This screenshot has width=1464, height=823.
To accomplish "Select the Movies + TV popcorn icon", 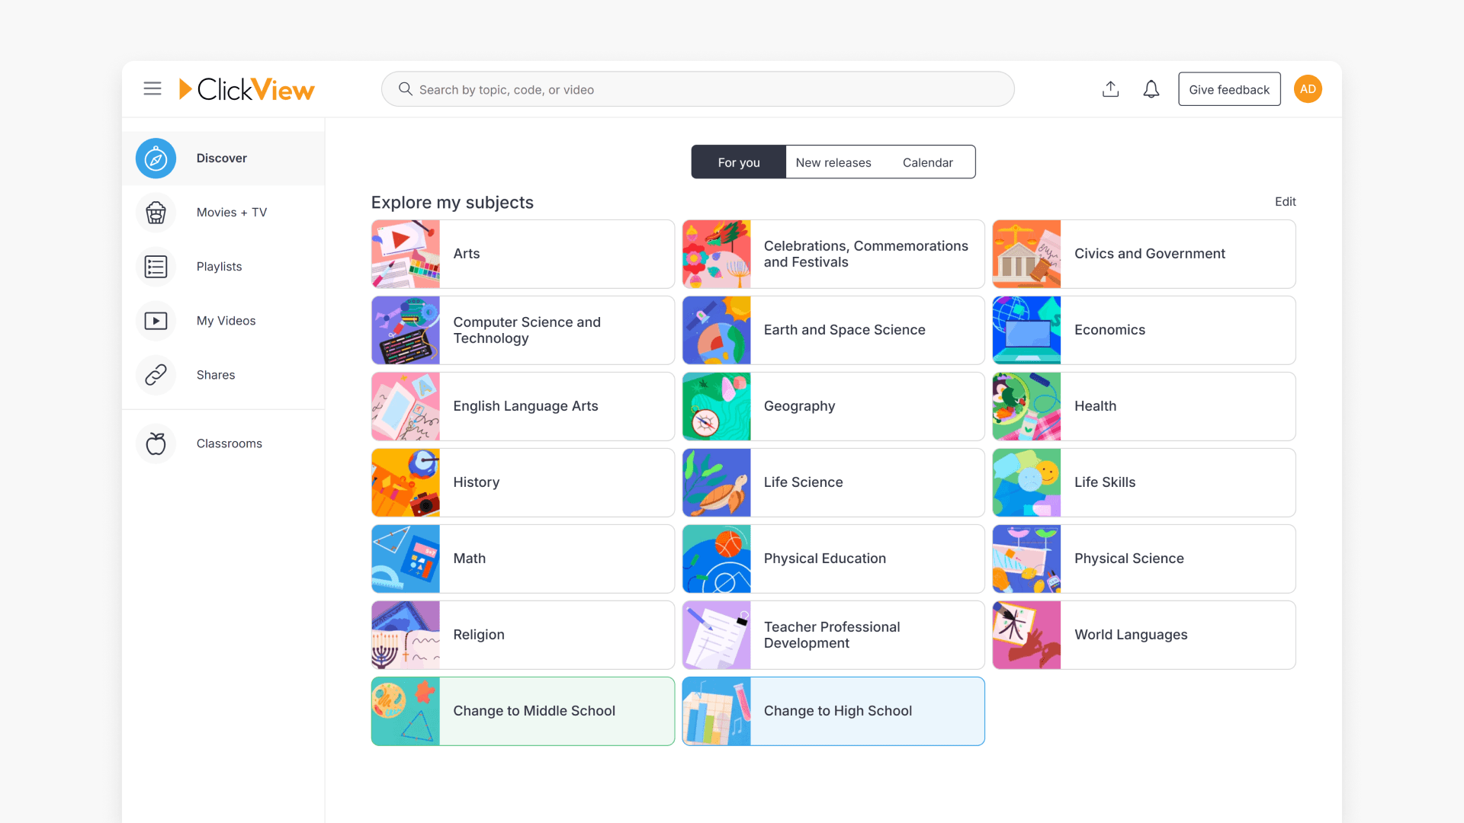I will coord(155,213).
